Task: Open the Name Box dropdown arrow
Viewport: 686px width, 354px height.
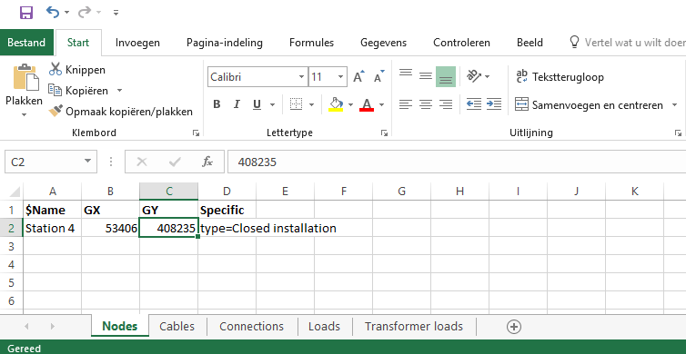Action: click(x=88, y=162)
